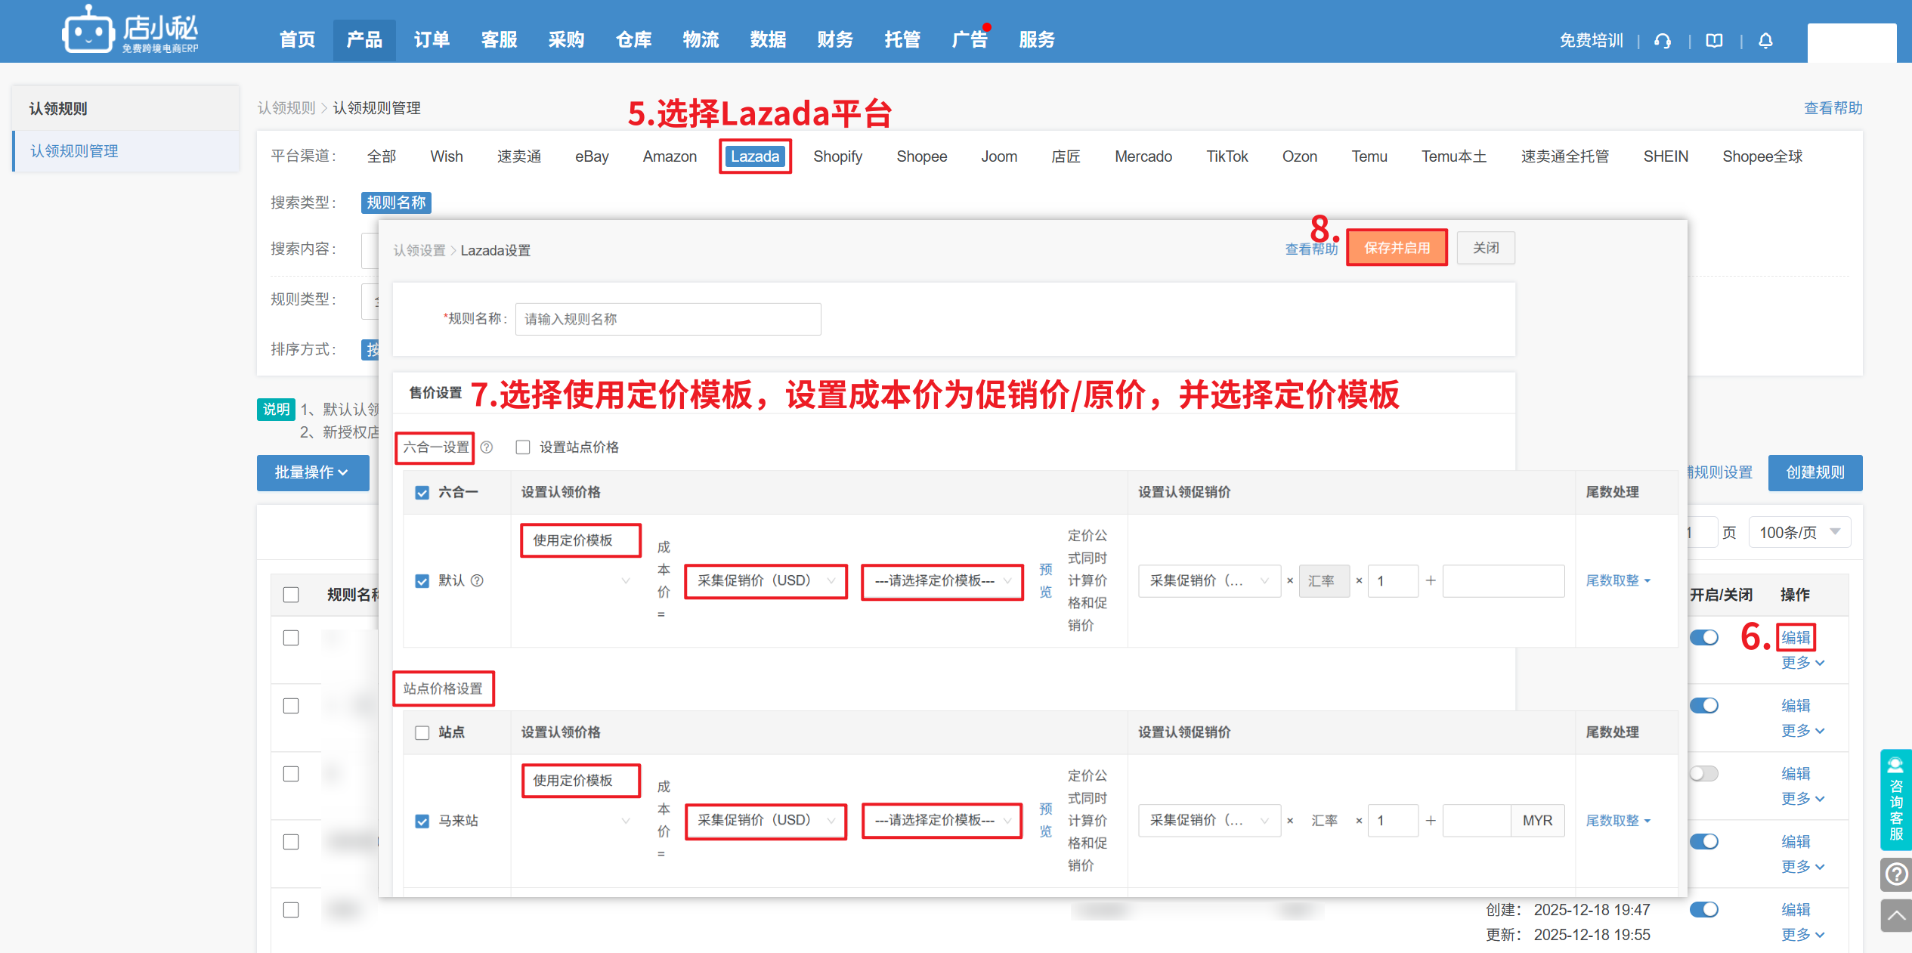The height and width of the screenshot is (953, 1912).
Task: Click the 创建规则 button
Action: [x=1815, y=472]
